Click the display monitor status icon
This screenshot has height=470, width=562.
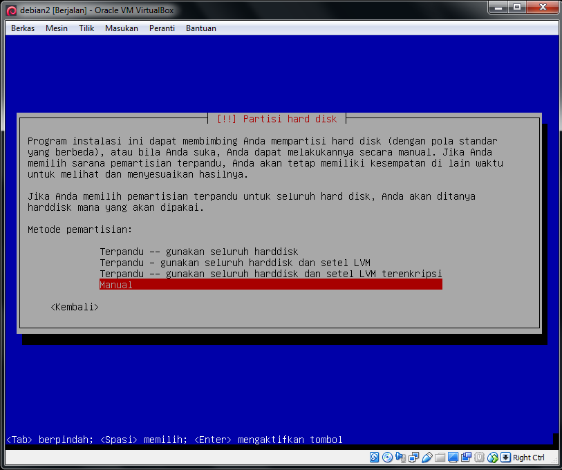[x=453, y=457]
